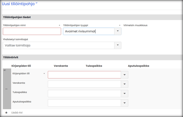Open the Kirjanpidon tili row dropdown arrow

[x=125, y=75]
